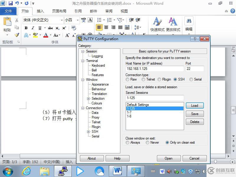This screenshot has height=177, width=236.
Task: Click the Host Name input field
Action: (155, 69)
